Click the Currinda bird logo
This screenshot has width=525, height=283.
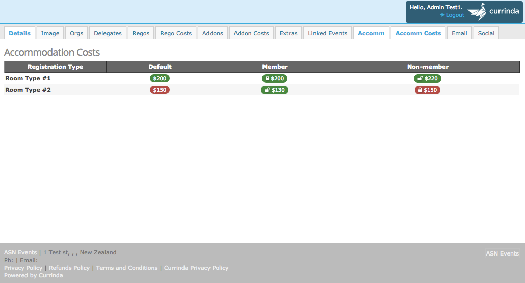[477, 12]
